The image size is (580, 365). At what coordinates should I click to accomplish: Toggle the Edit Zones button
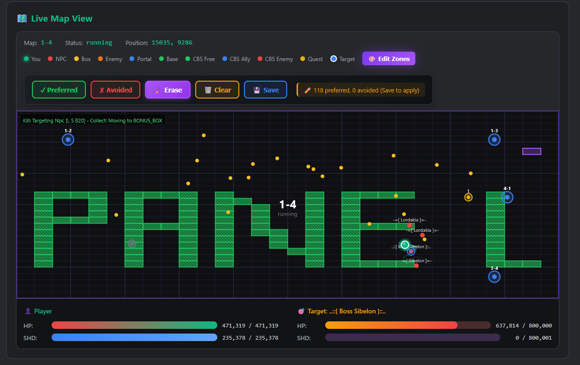click(x=389, y=59)
